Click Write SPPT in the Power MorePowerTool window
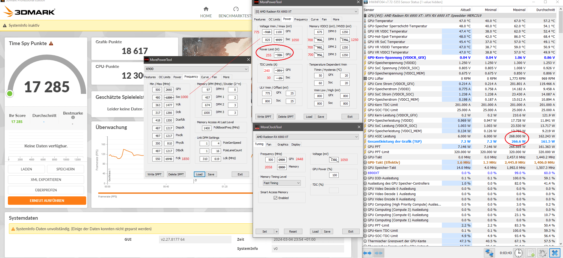 264,117
